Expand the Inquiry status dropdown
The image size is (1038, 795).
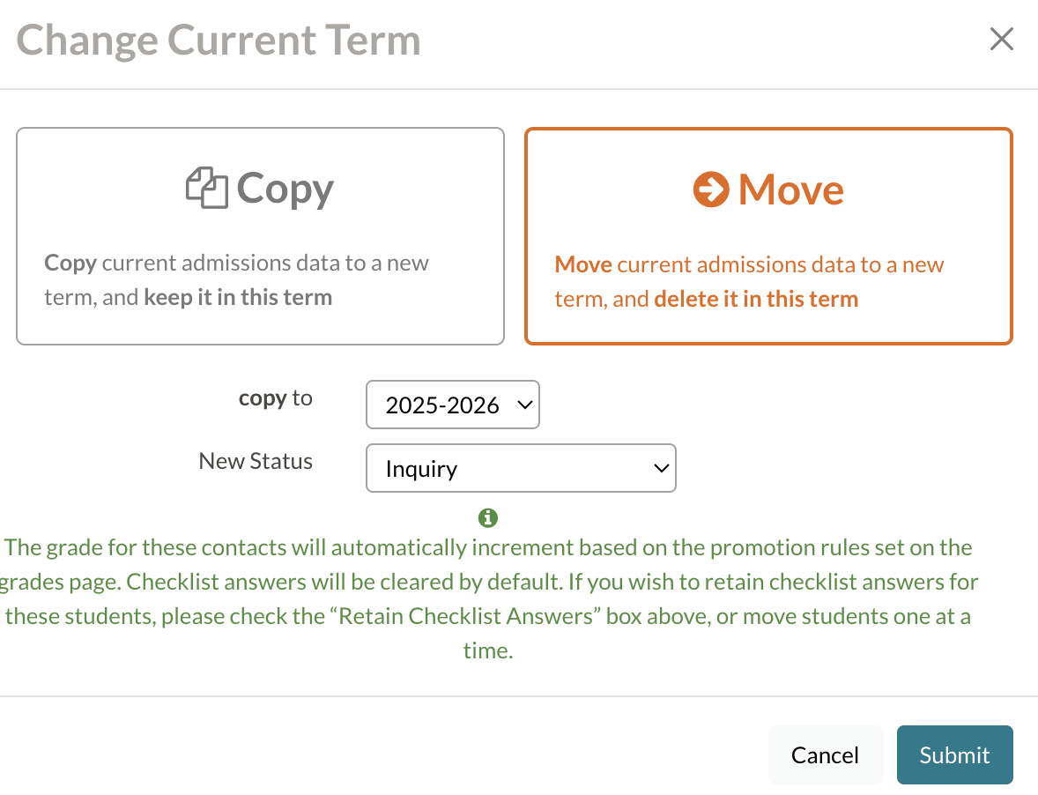[x=520, y=468]
